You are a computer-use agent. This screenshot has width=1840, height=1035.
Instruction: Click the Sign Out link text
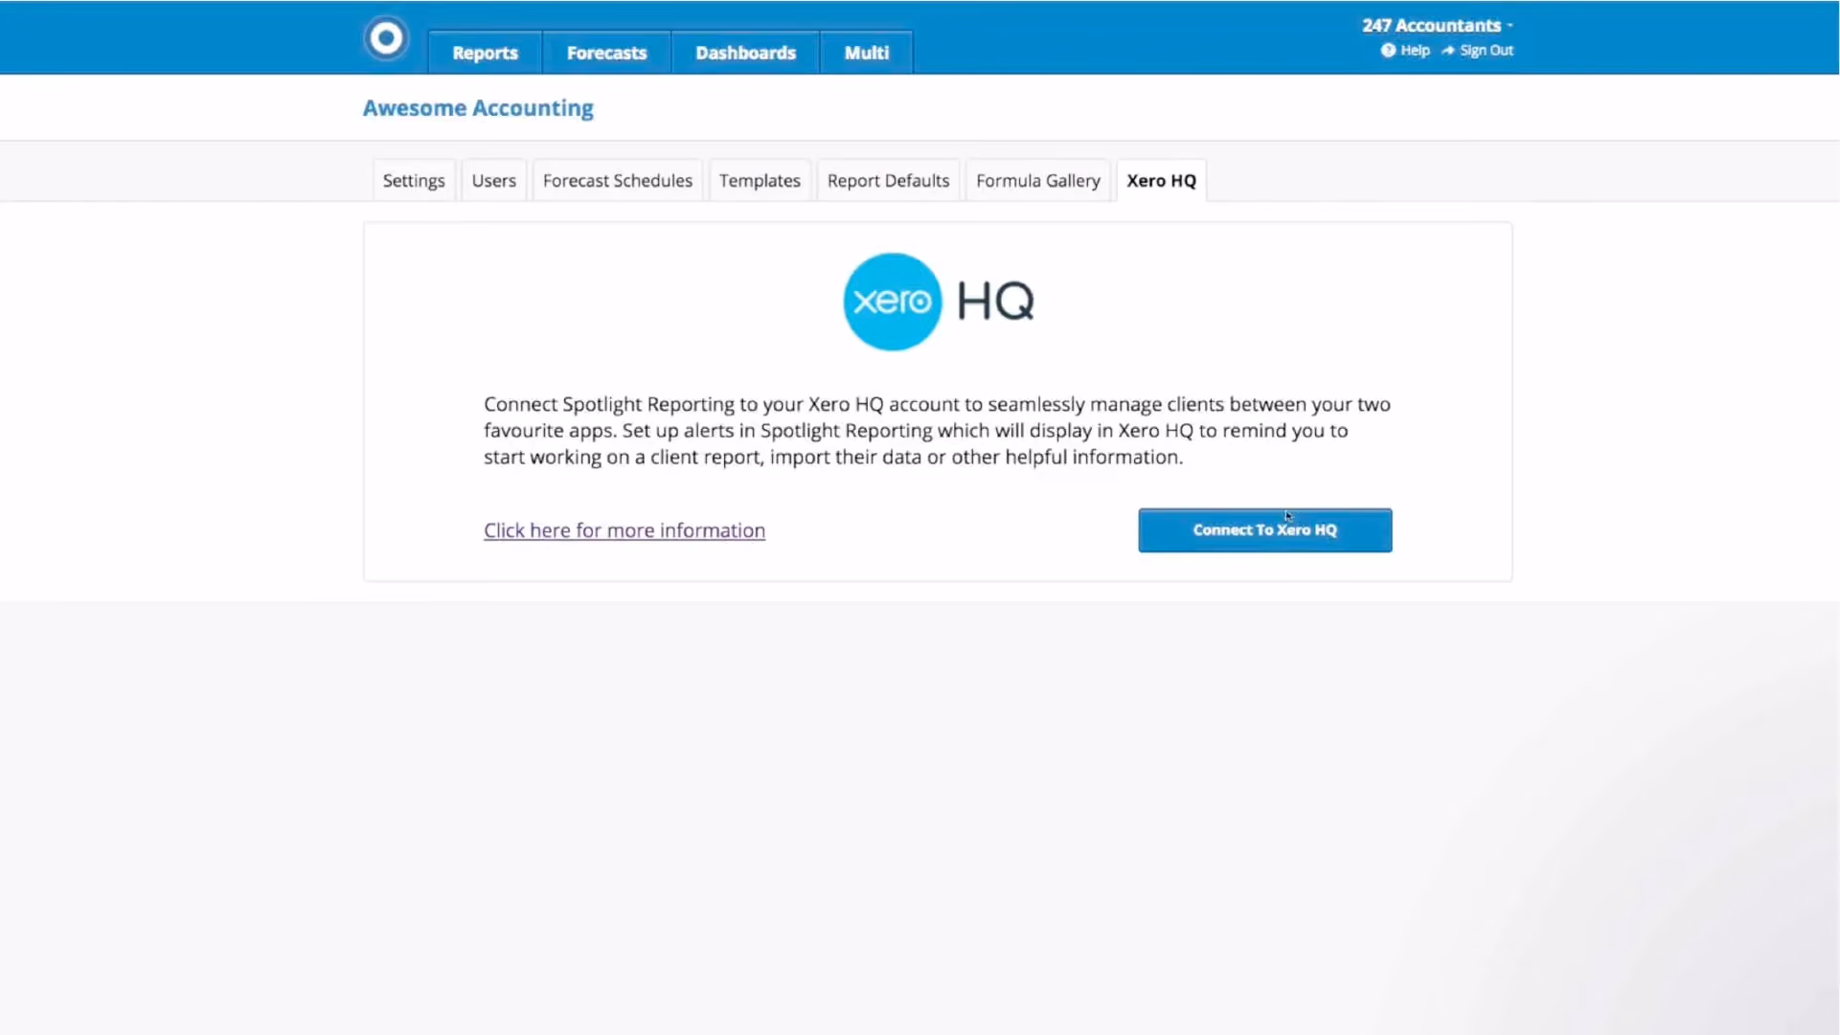1487,51
